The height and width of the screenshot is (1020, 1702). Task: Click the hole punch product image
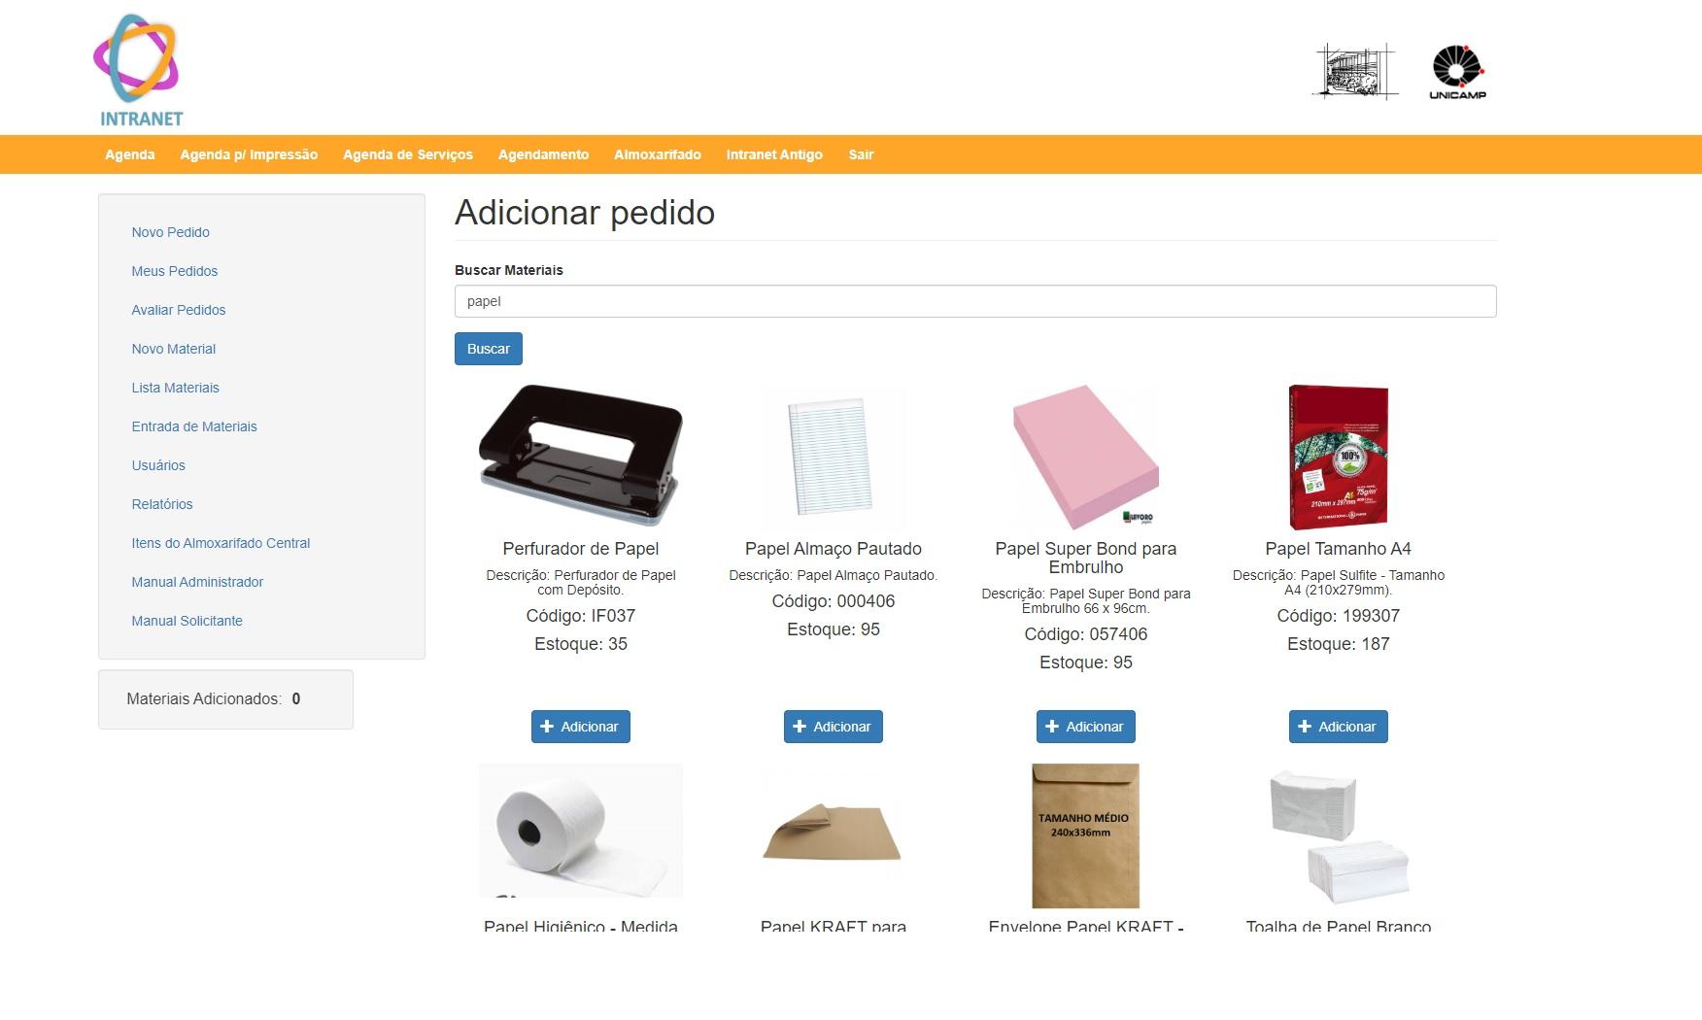581,457
